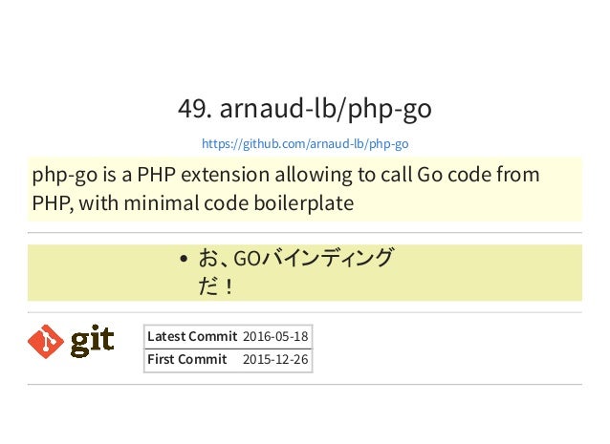Select the First Commit label cell
This screenshot has height=444, width=610.
tap(187, 360)
